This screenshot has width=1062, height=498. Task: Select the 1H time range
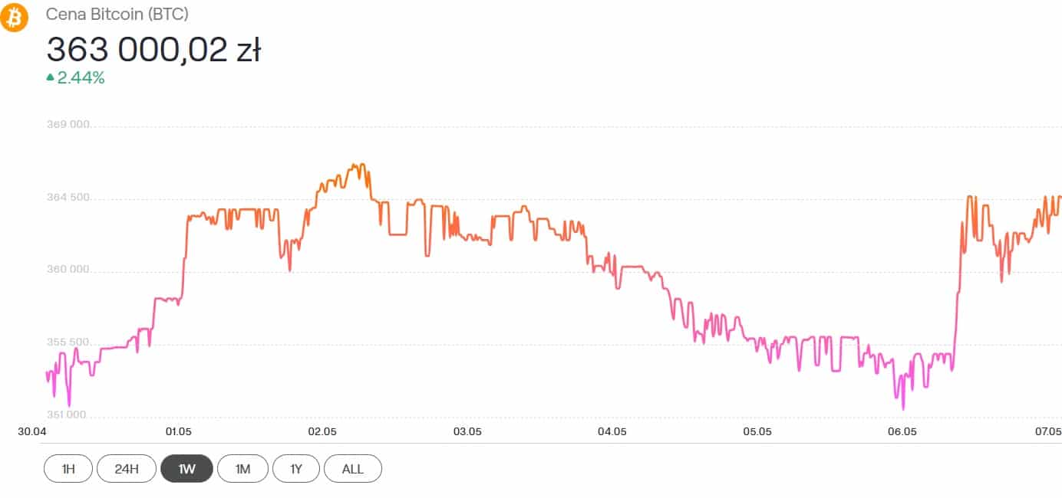[x=68, y=469]
